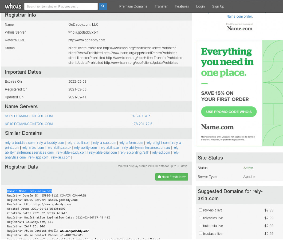
Task: Open similar domain rely-able-study.com
Action: pos(71,152)
